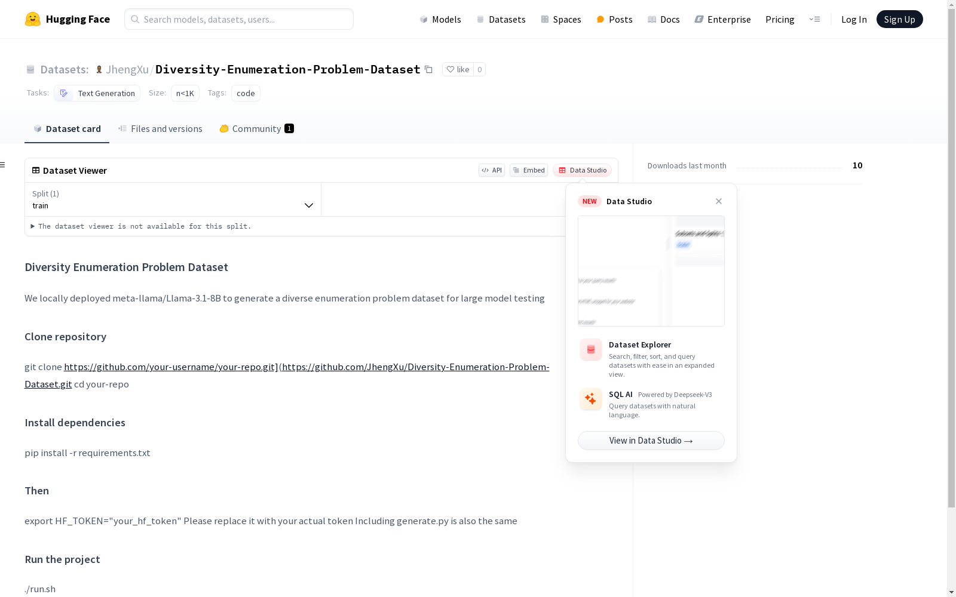This screenshot has height=597, width=956.
Task: Click the Datasets breadcrumb stack icon
Action: pos(30,69)
